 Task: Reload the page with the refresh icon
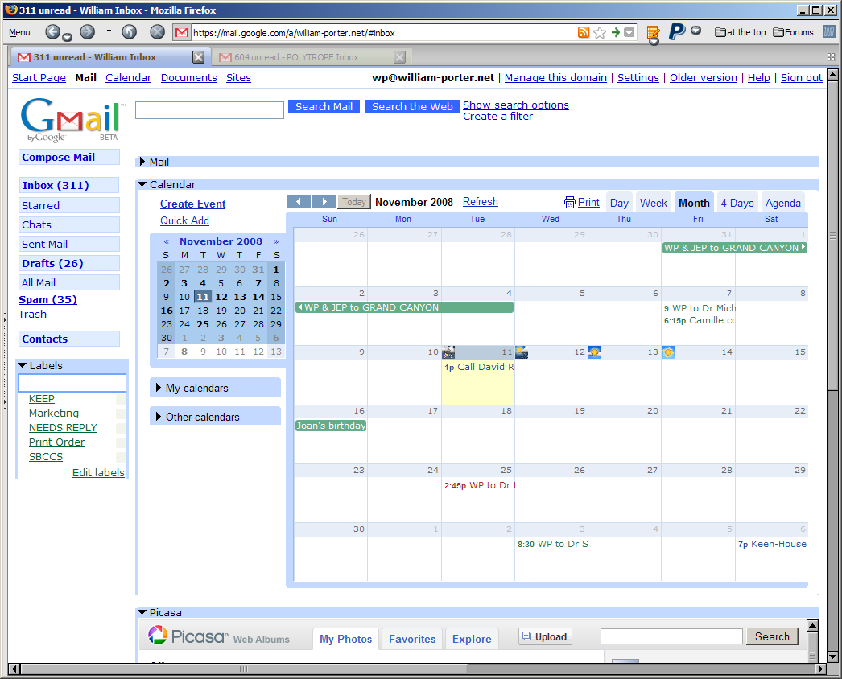(x=129, y=32)
